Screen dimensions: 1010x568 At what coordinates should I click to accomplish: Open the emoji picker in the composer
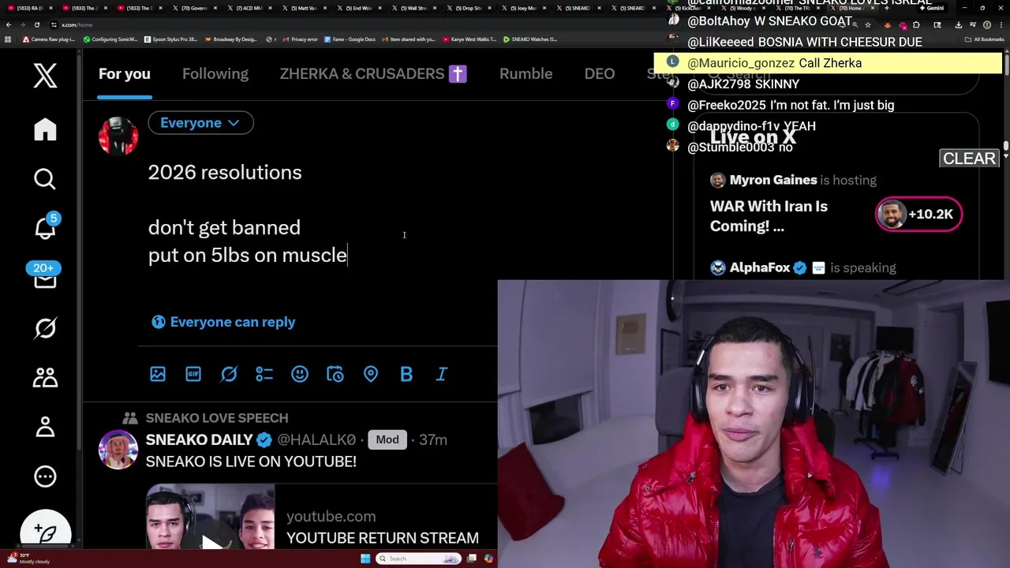(300, 374)
